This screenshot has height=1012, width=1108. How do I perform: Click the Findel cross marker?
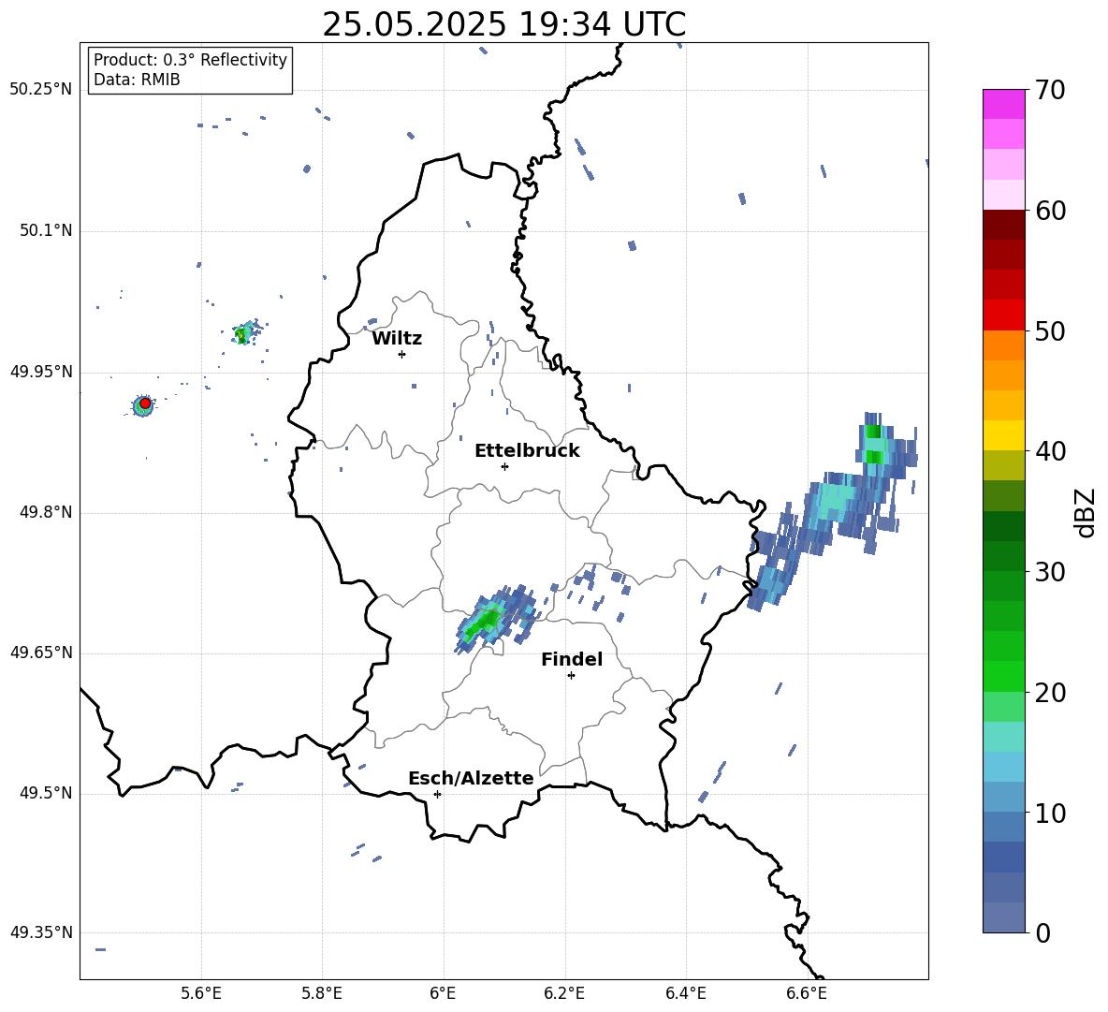pos(571,676)
